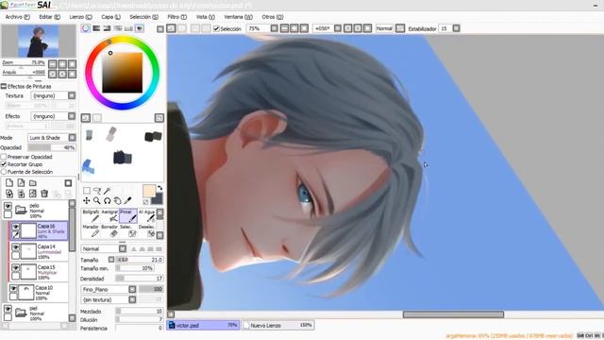Image resolution: width=604 pixels, height=340 pixels.
Task: Open the rotation angle dropdown in toolbar
Action: pos(338,28)
